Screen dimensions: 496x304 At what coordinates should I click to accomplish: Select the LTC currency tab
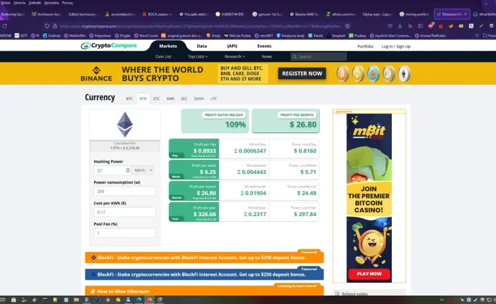point(214,99)
